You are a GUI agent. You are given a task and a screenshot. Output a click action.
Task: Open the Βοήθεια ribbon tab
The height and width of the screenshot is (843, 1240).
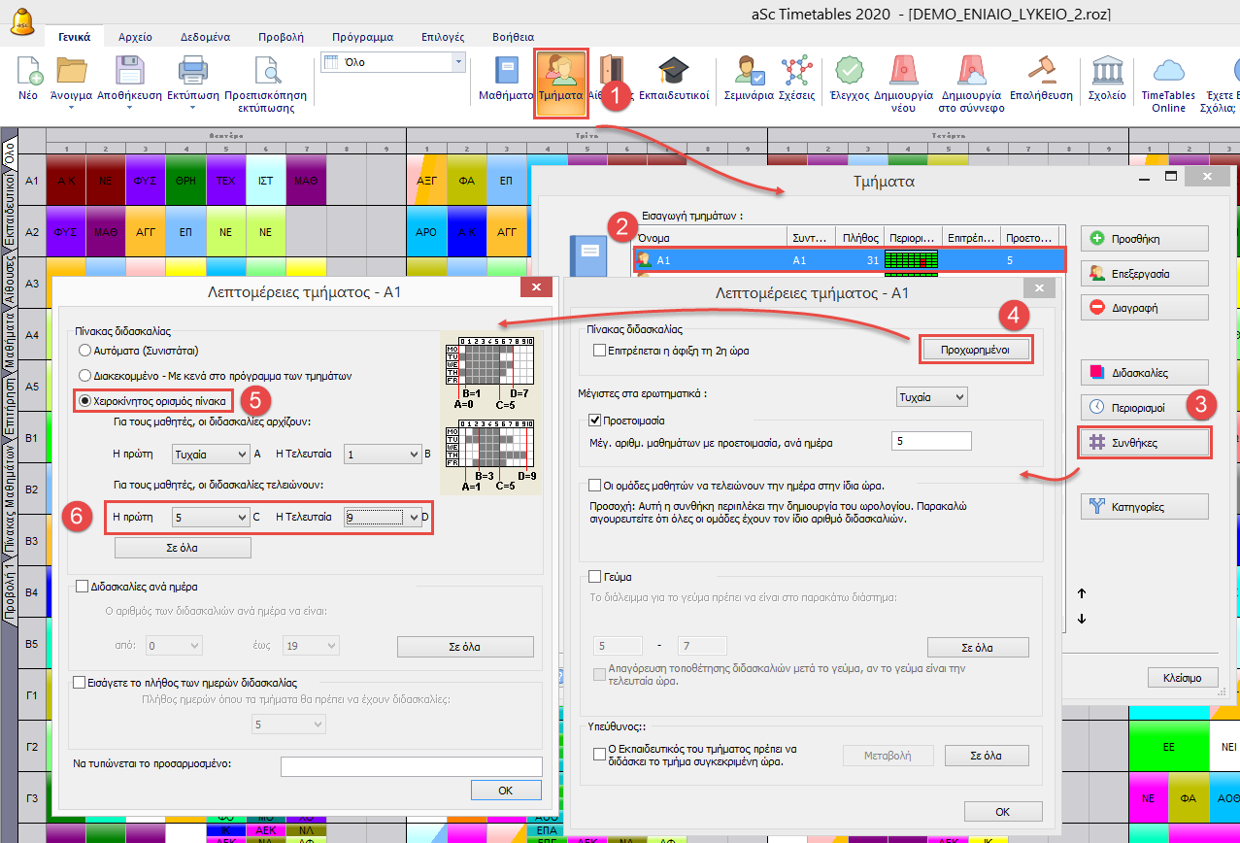[513, 37]
